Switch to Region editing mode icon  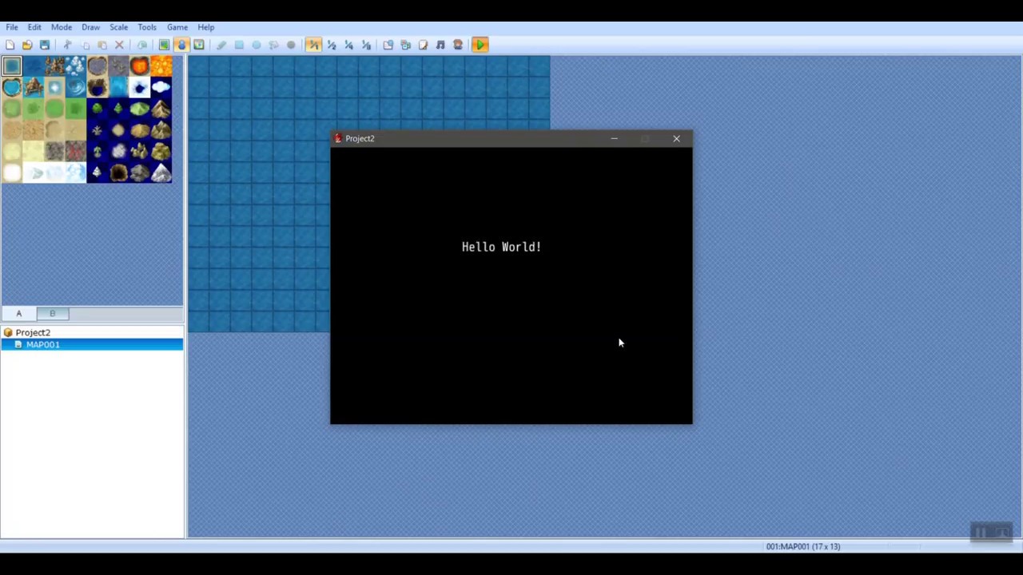click(199, 45)
